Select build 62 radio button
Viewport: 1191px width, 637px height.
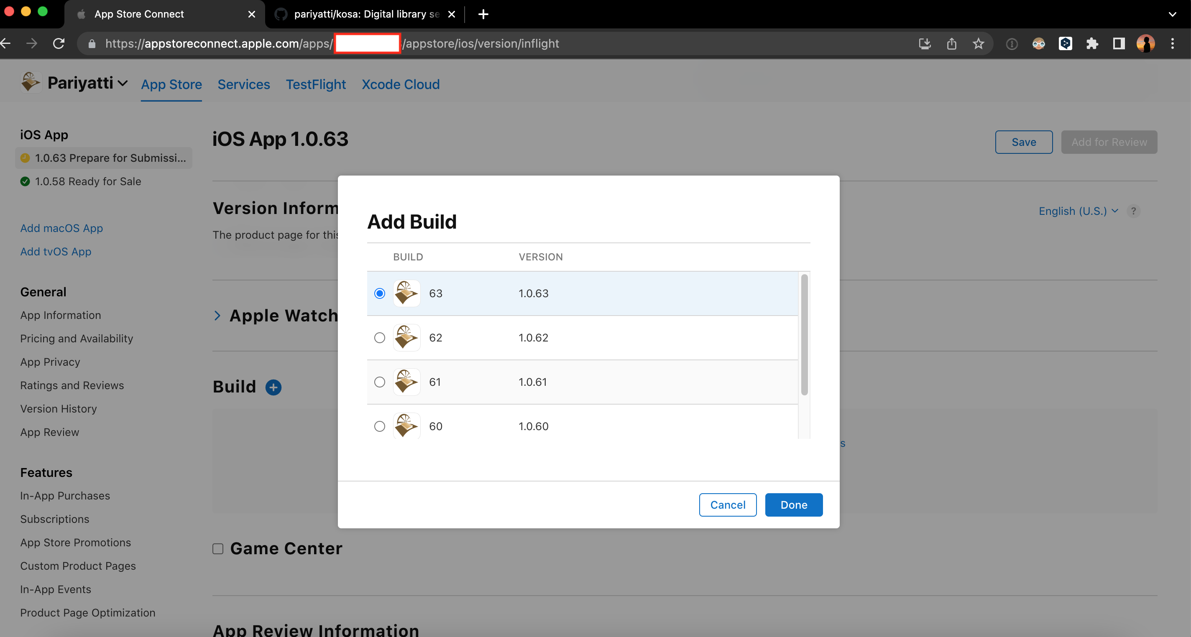pos(380,337)
